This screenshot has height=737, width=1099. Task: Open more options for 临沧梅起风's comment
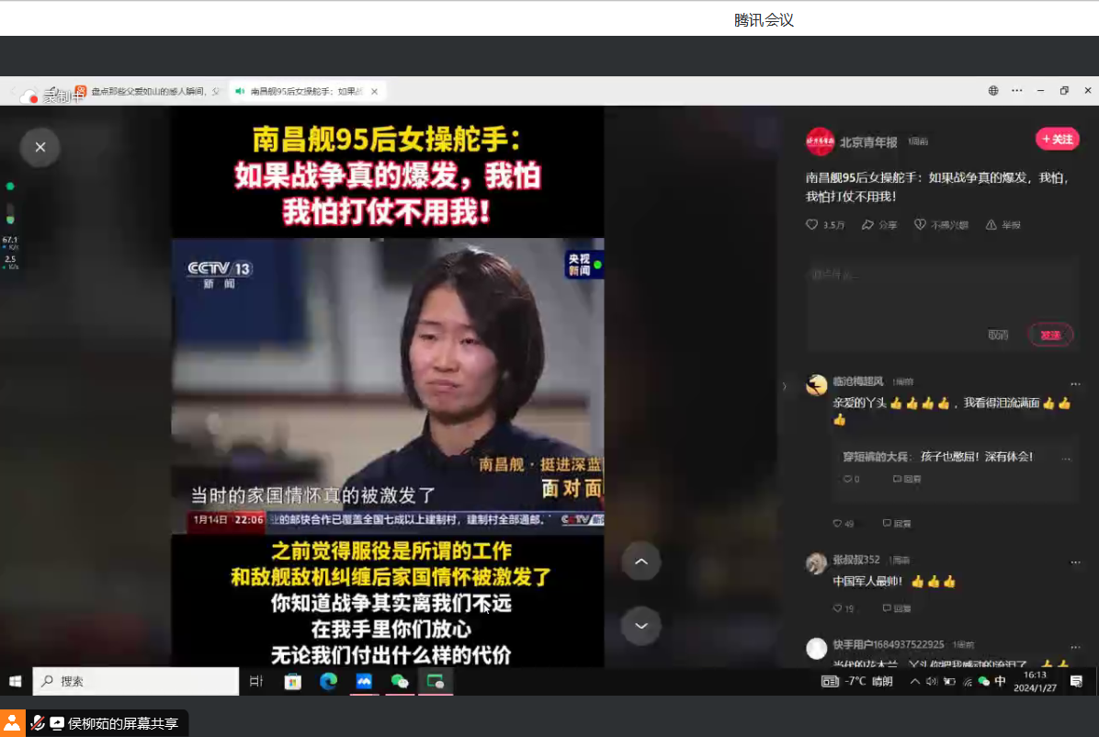(x=1075, y=382)
